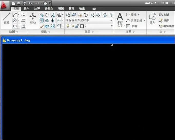The height and width of the screenshot is (140, 175).
Task: Select the Fillet tool
Action: tap(59, 26)
